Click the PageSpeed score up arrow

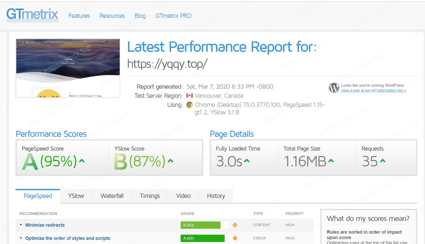point(82,161)
